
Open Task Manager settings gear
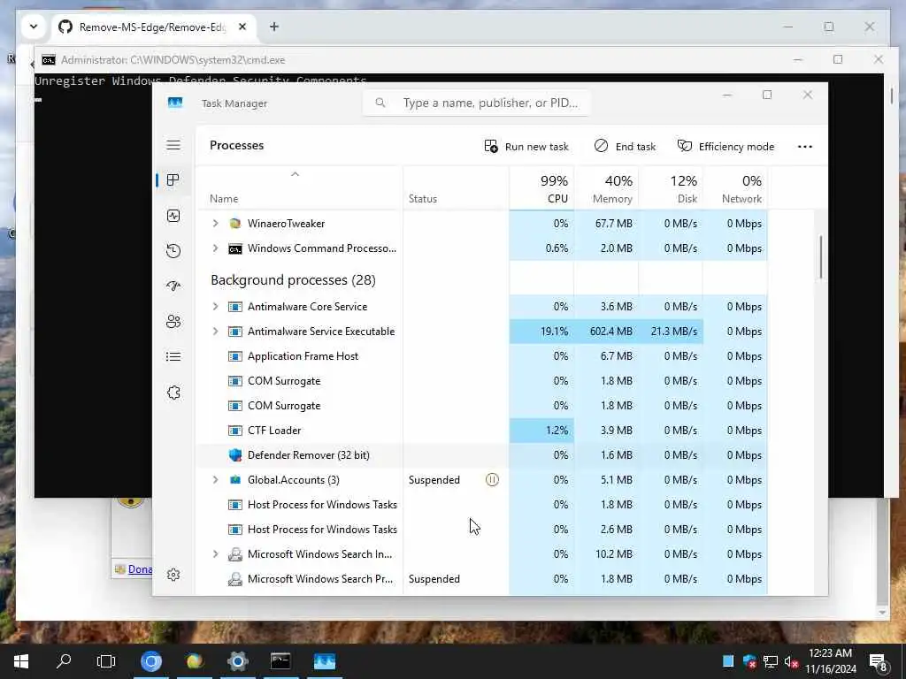[x=173, y=575]
